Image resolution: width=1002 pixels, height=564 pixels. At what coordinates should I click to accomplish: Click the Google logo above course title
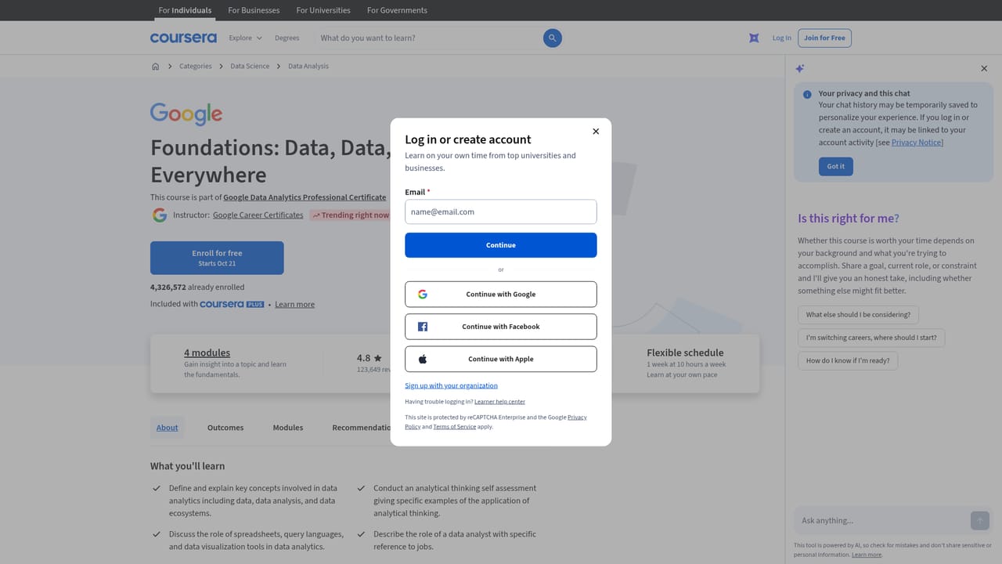coord(186,114)
